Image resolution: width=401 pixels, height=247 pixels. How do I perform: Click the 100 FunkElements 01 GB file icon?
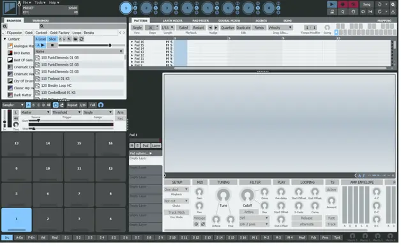38,58
